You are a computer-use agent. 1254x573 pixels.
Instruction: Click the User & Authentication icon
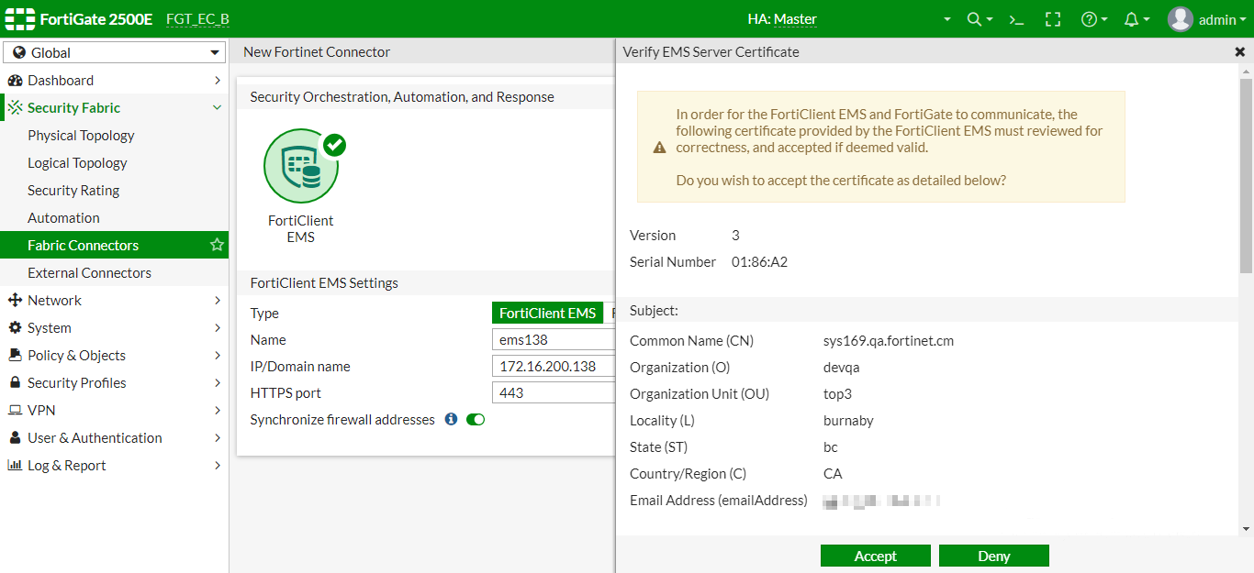click(x=15, y=438)
